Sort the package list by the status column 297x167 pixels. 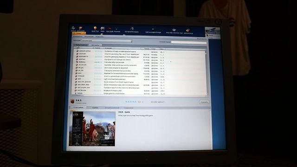[155, 49]
